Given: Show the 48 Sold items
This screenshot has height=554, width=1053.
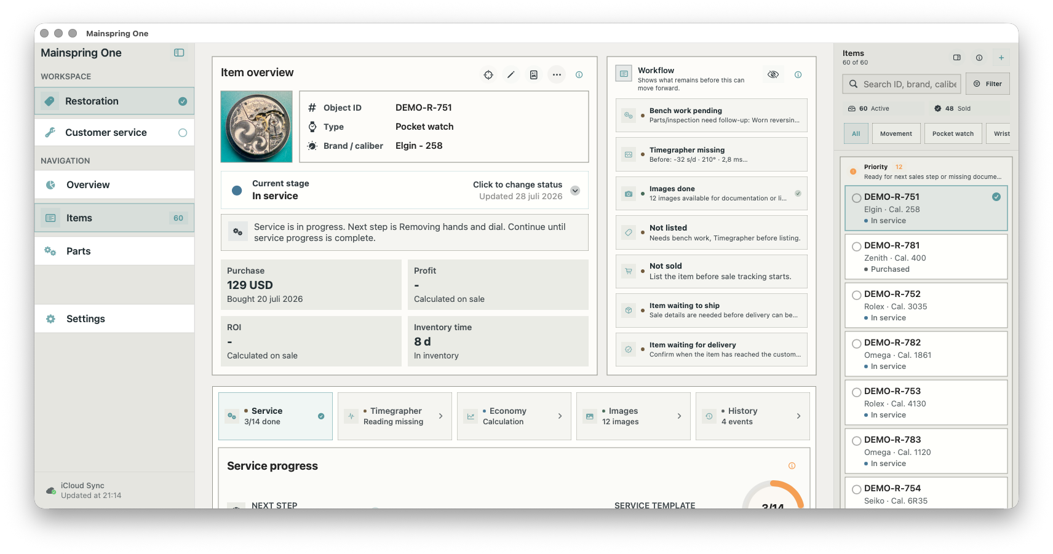Looking at the screenshot, I should [968, 109].
